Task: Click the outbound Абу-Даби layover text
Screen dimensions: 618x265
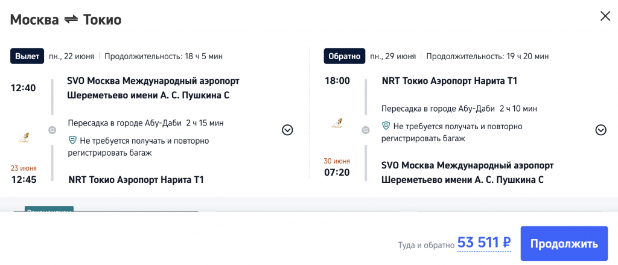Action: 145,123
